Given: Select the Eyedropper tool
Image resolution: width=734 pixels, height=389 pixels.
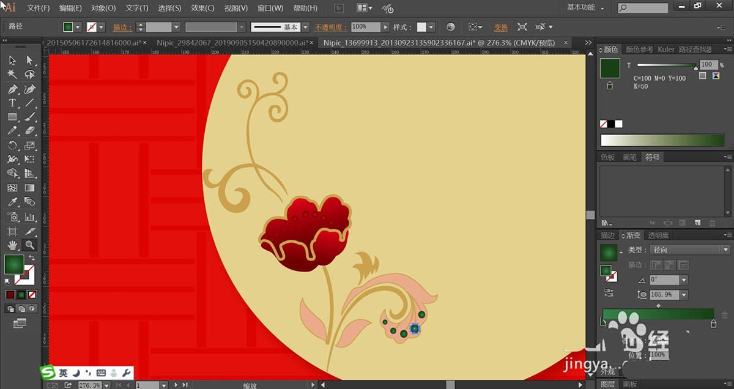Looking at the screenshot, I should click(12, 202).
